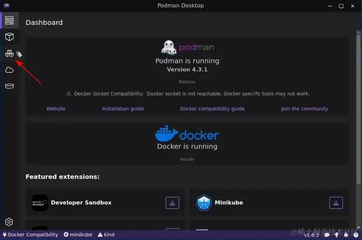Viewport: 362px width, 240px height.
Task: Click the Docker whale logo
Action: pos(167,133)
